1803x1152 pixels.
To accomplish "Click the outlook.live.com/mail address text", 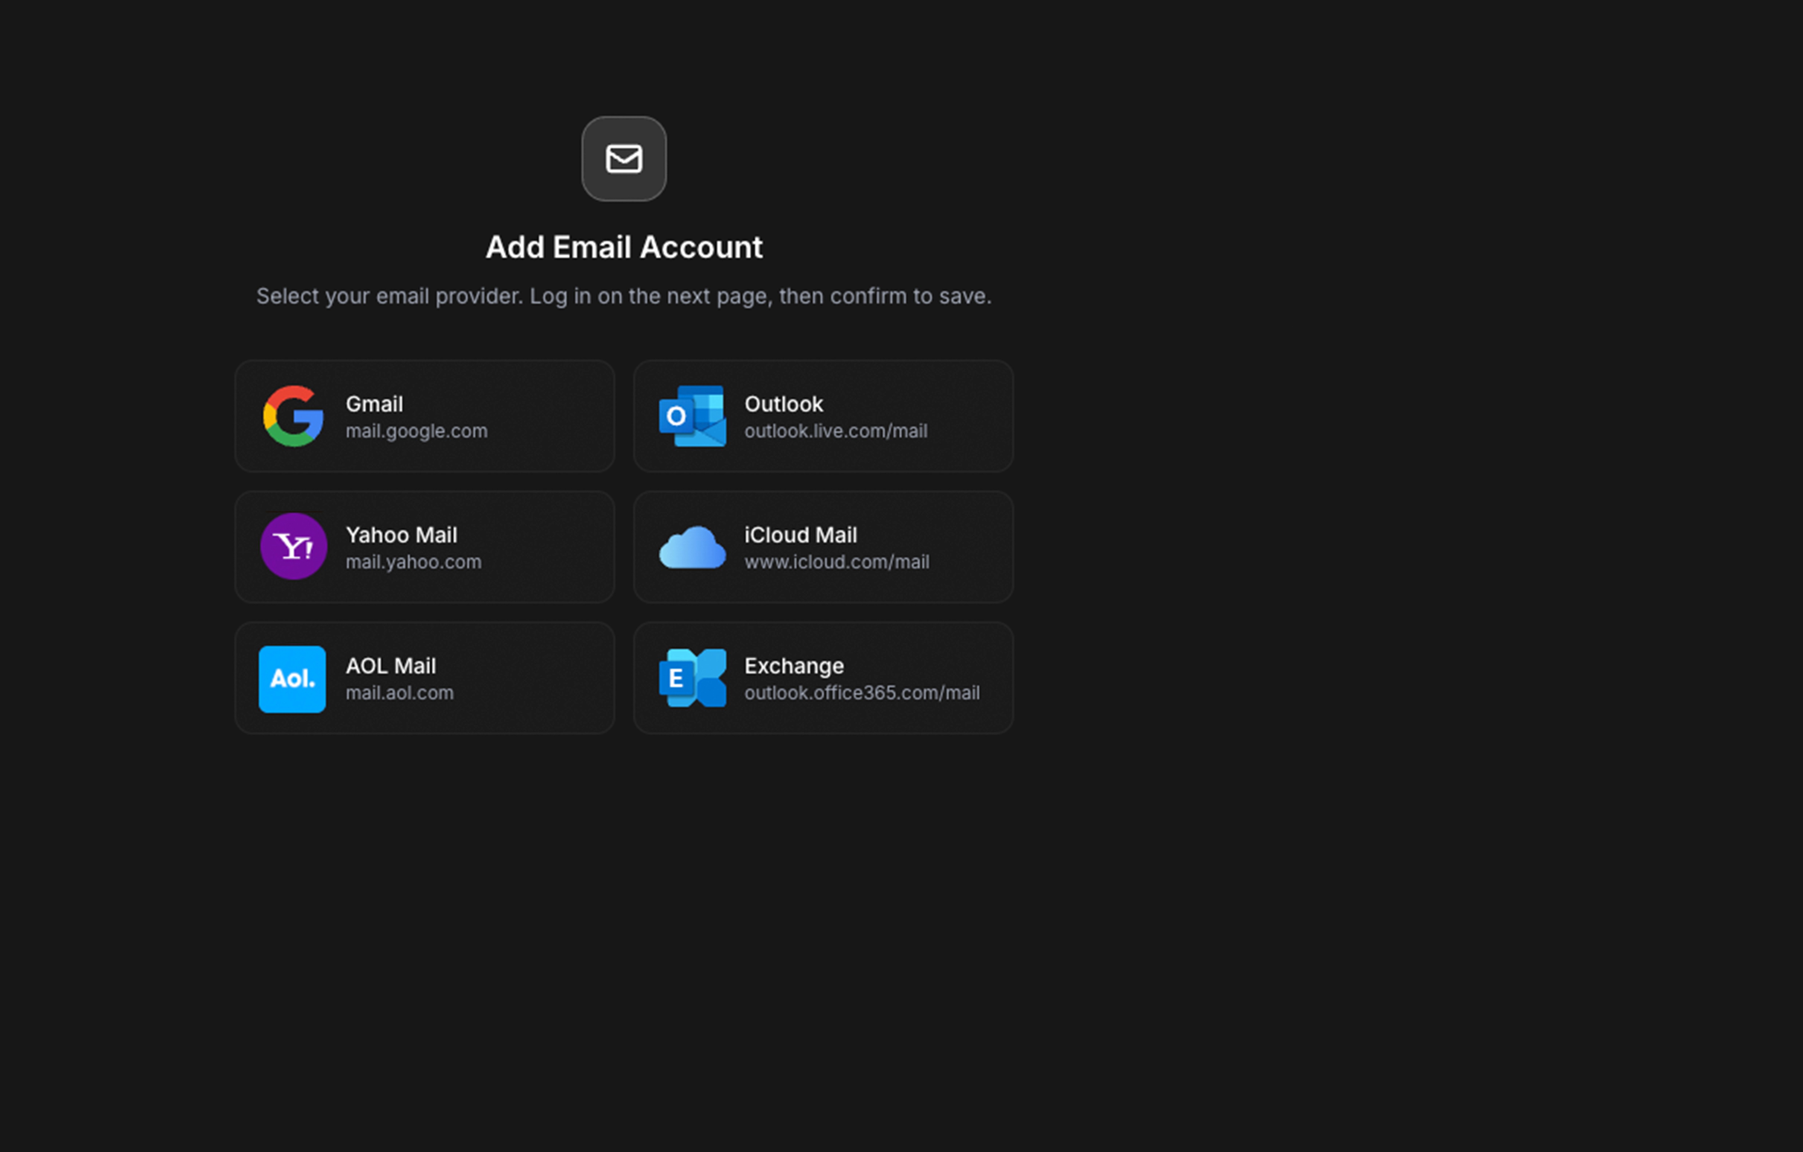I will [x=836, y=431].
